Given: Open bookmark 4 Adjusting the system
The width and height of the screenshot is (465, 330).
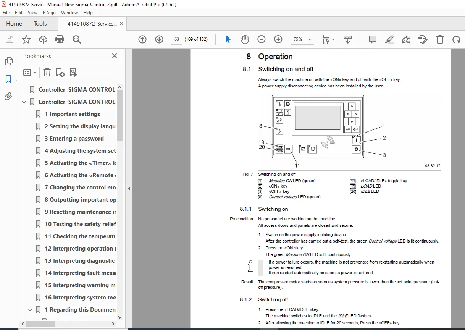Looking at the screenshot, I should (x=80, y=151).
